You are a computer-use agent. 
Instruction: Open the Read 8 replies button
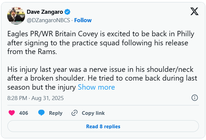coord(103,126)
